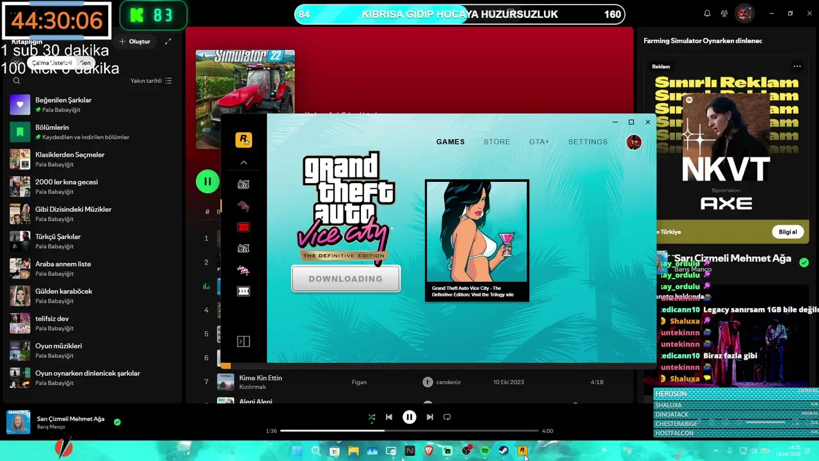
Task: Open the ad options three-dot menu
Action: coord(797,66)
